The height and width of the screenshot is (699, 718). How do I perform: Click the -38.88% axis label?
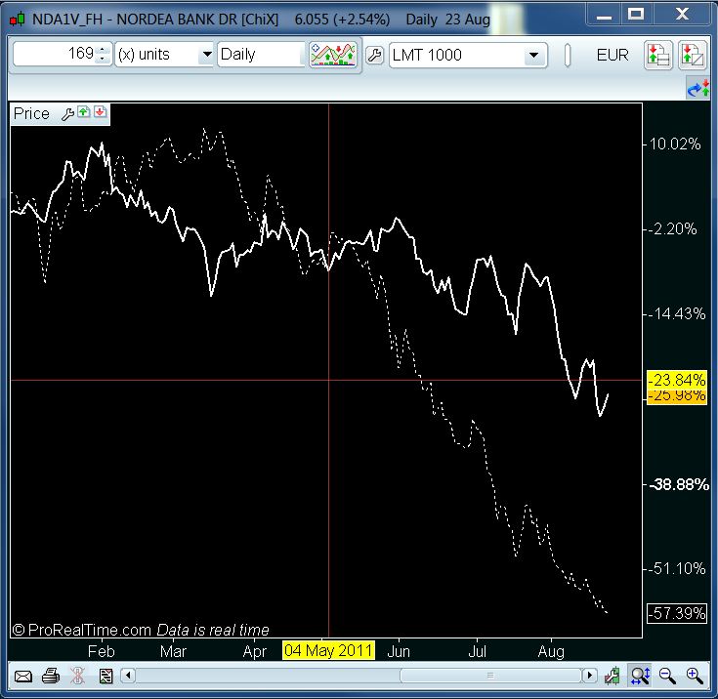click(x=679, y=484)
